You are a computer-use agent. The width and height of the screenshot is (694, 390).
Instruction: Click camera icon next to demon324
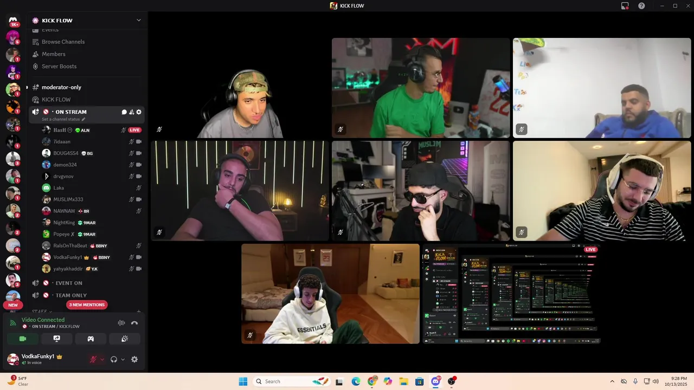139,165
